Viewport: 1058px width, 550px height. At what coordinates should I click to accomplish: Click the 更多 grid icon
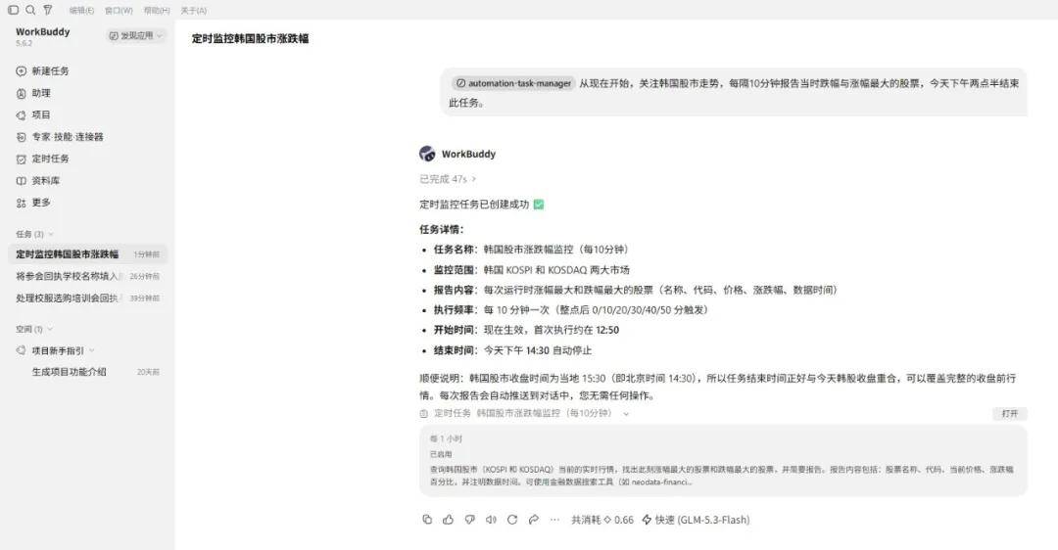21,203
